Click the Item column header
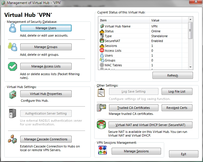The height and width of the screenshot is (162, 203). click(124, 20)
